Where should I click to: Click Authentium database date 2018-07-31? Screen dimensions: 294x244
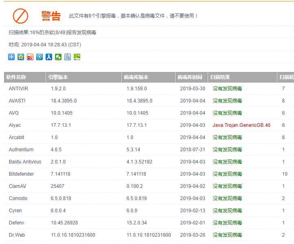[x=193, y=149]
